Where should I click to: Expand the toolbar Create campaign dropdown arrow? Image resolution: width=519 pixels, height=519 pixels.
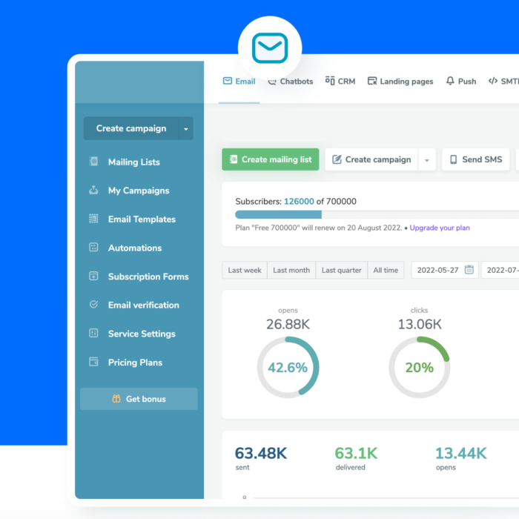pyautogui.click(x=427, y=160)
